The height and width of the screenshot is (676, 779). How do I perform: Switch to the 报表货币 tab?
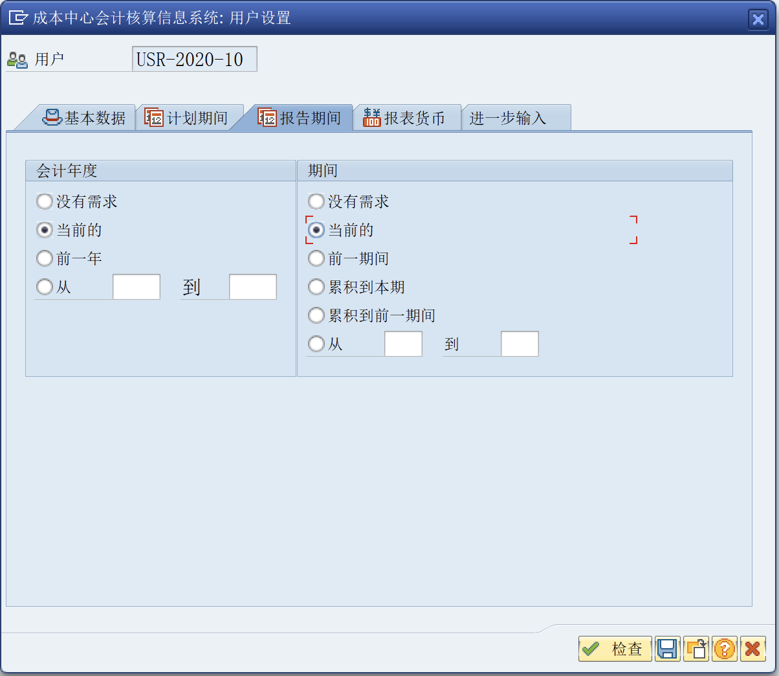tap(408, 117)
